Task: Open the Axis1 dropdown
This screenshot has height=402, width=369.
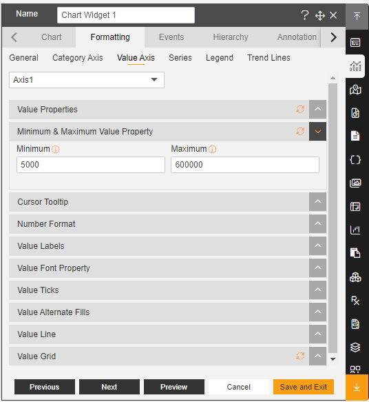Action: pyautogui.click(x=87, y=80)
